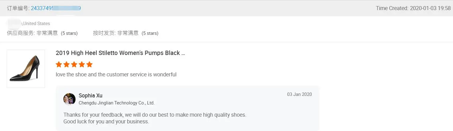This screenshot has height=131, width=453.
Task: Click the second orange rating star
Action: [x=66, y=64]
